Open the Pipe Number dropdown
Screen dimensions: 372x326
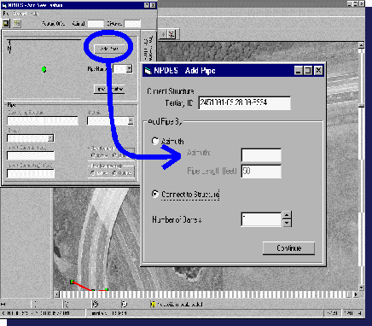tap(129, 68)
